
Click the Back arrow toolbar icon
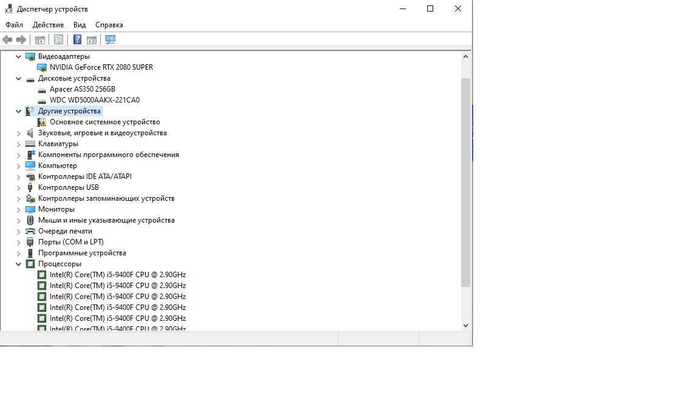pyautogui.click(x=7, y=39)
